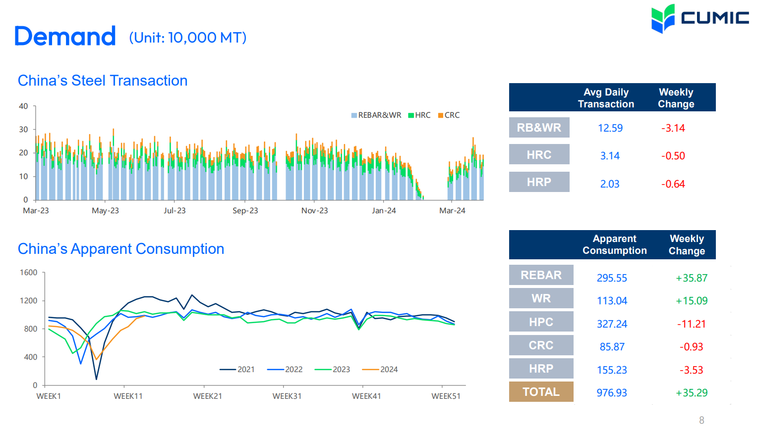Select the 2023 line legend entry
Screen dimensions: 757x431
point(332,369)
